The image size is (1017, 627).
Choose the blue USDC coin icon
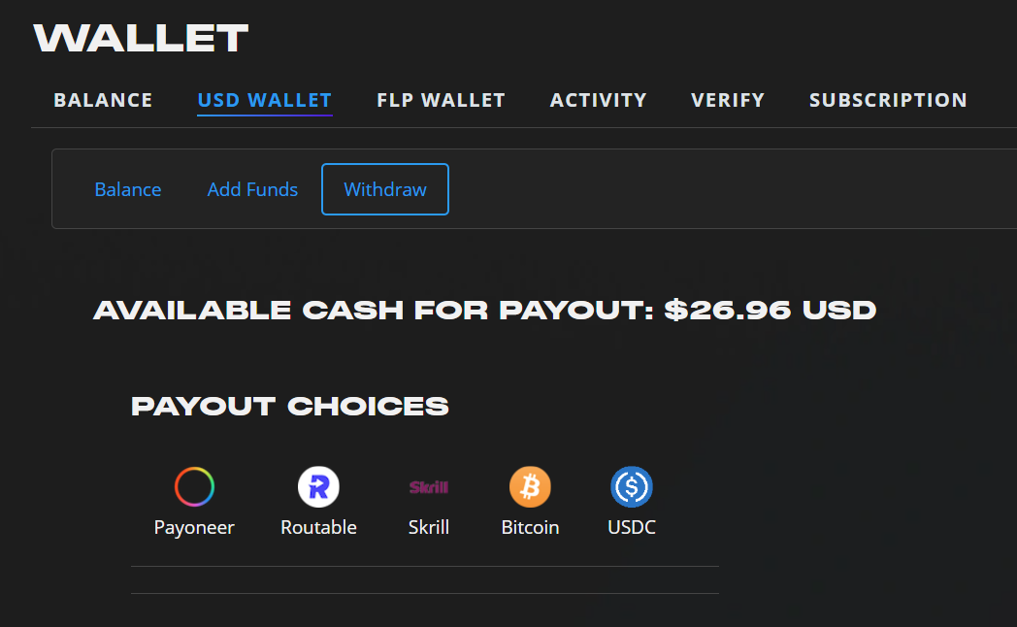(x=631, y=486)
